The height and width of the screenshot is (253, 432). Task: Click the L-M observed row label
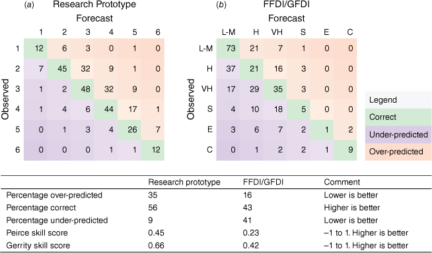(206, 49)
